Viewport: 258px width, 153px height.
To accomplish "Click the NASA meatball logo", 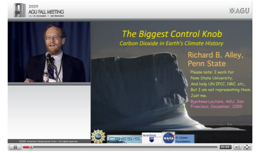I will pyautogui.click(x=168, y=138).
